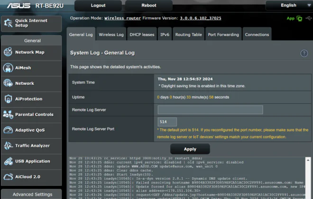Click the Daylight saving time note

point(202,86)
